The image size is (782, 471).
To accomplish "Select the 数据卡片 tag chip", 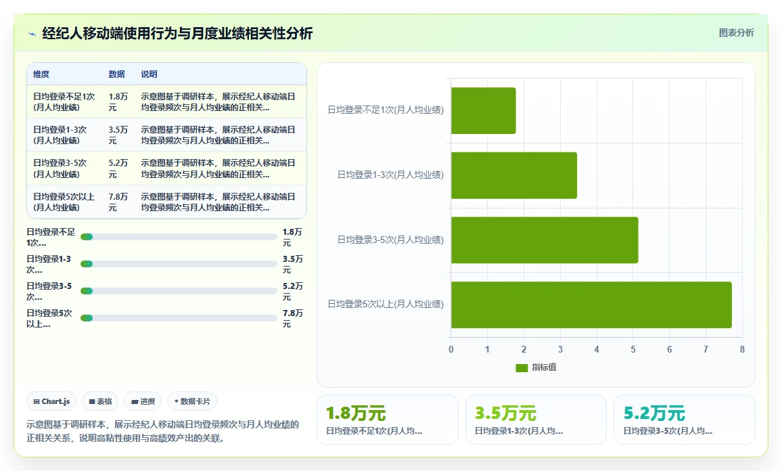I will [x=192, y=401].
